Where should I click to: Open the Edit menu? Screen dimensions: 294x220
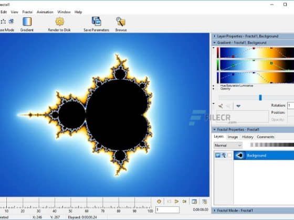[4, 12]
